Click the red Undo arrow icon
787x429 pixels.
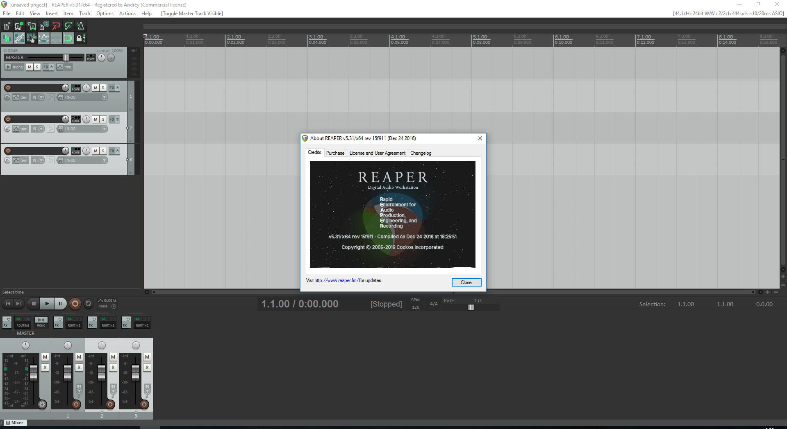[x=56, y=26]
